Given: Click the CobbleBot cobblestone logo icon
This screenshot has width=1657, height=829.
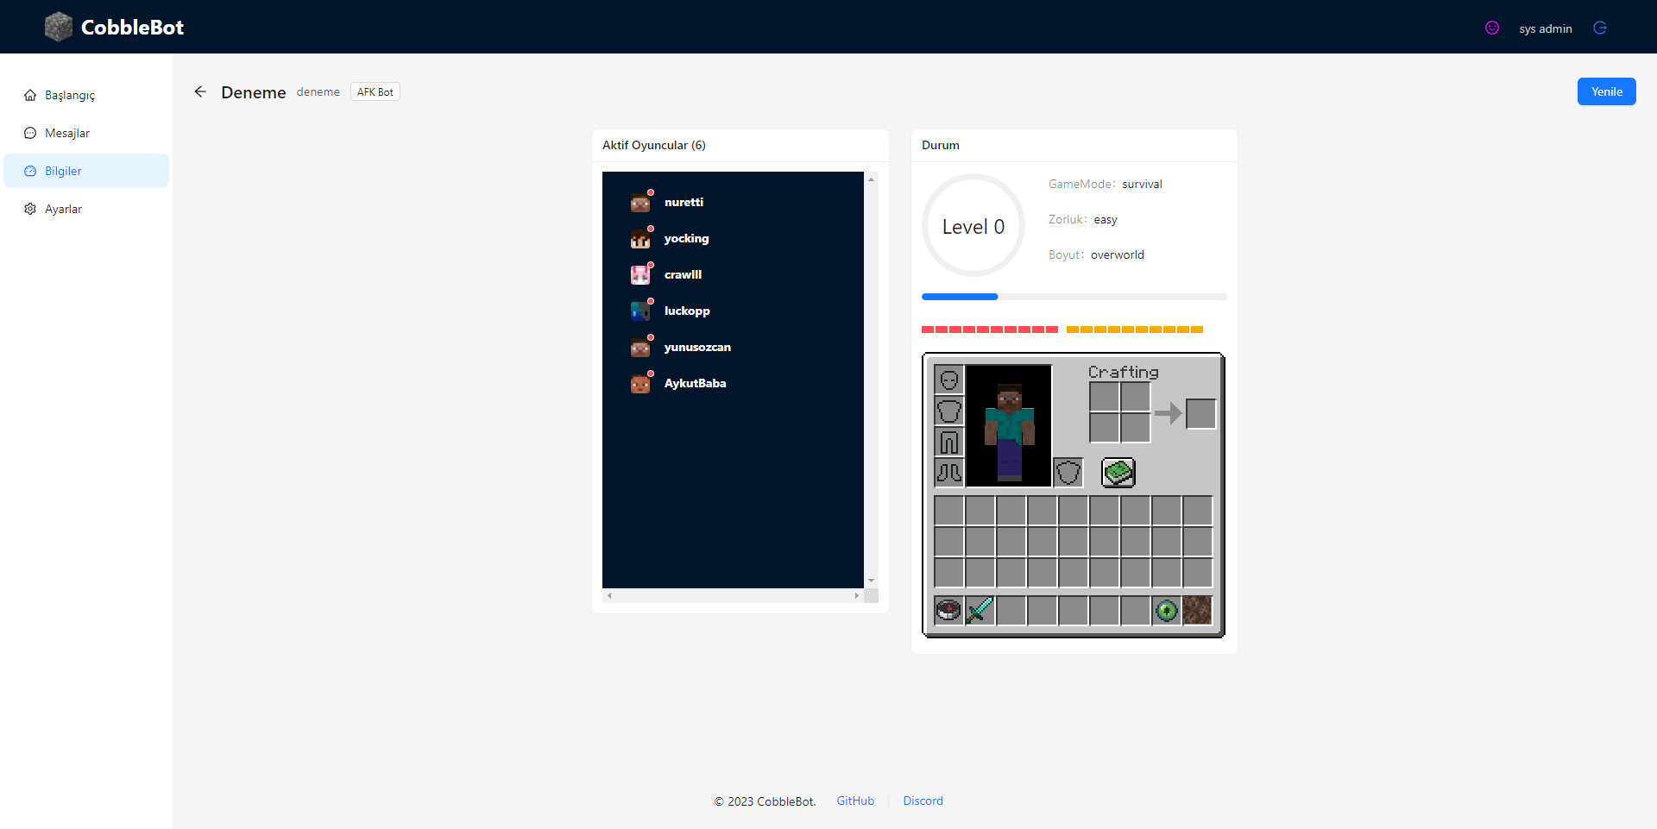Looking at the screenshot, I should click(59, 27).
